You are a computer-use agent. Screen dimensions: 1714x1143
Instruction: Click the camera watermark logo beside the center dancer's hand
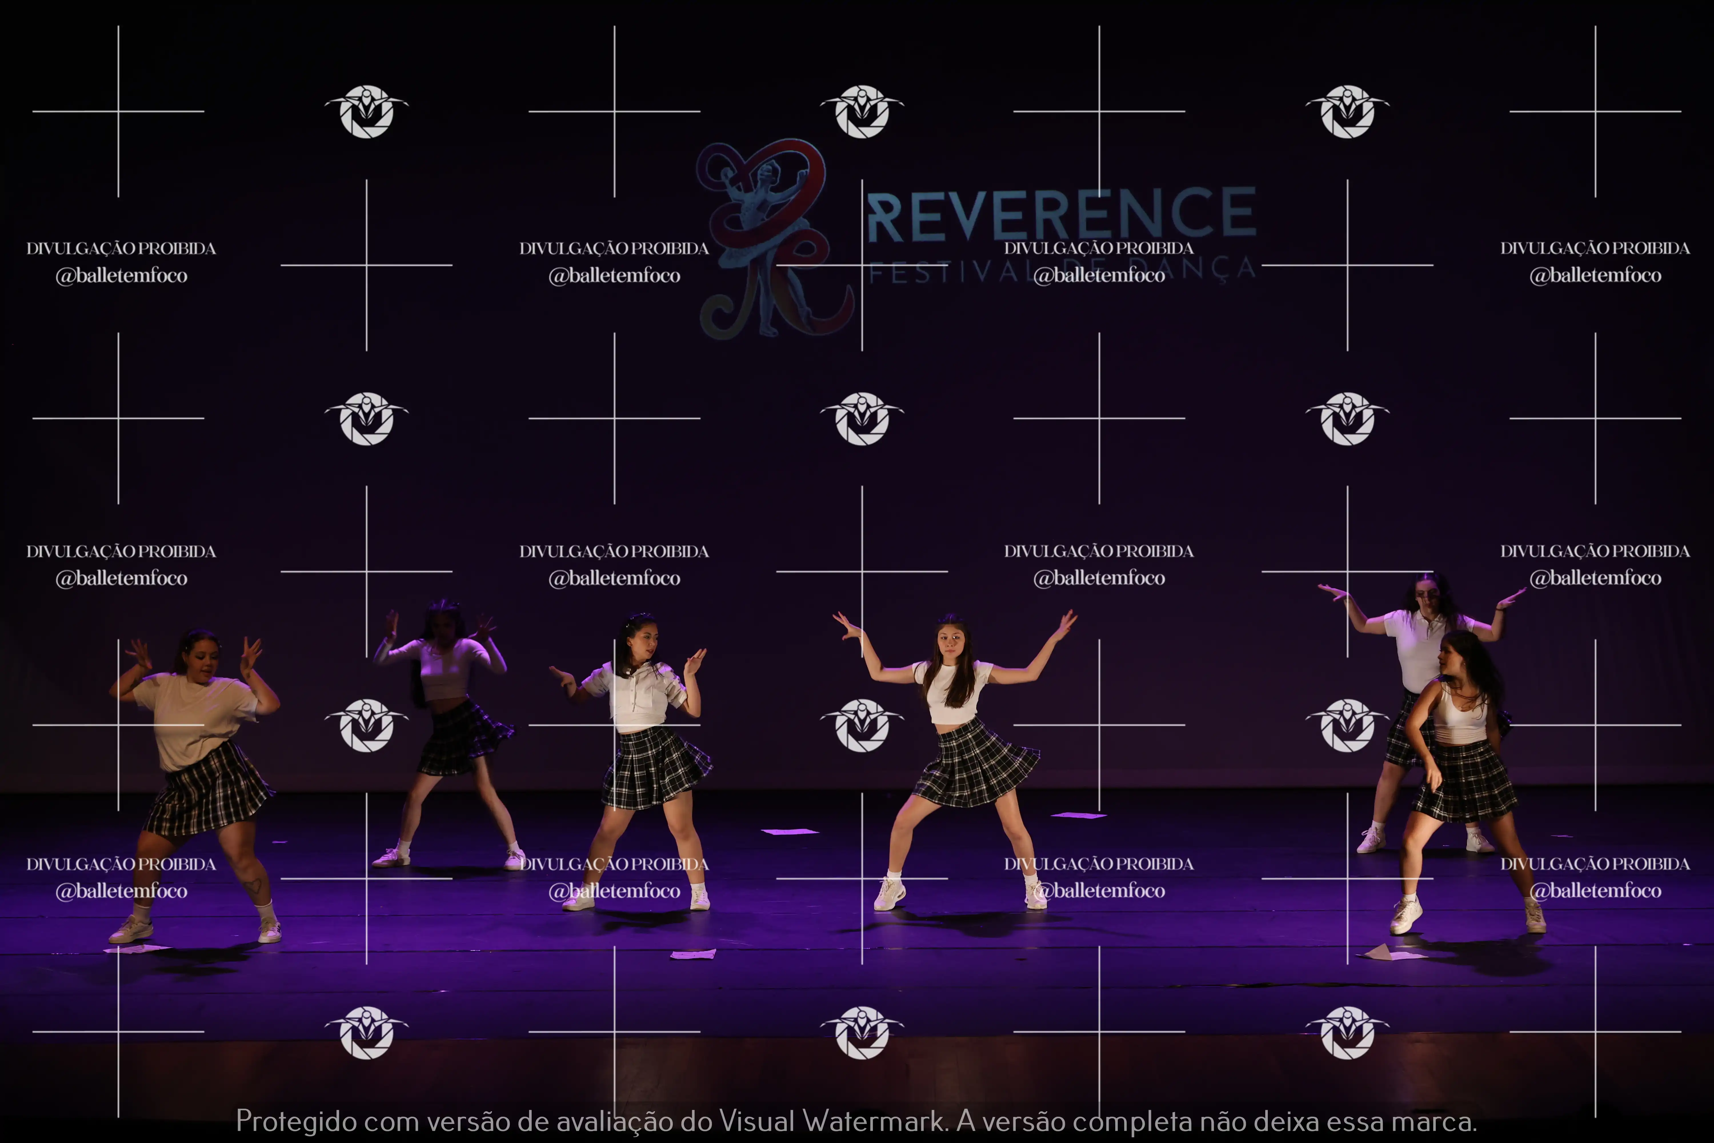click(862, 725)
